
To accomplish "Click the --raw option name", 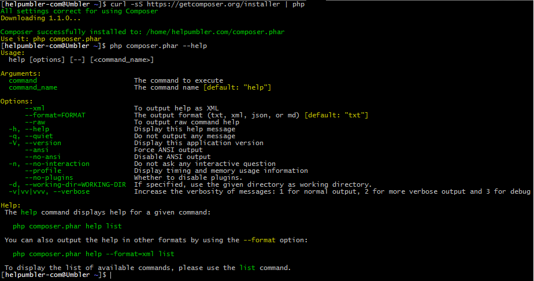I will [35, 122].
